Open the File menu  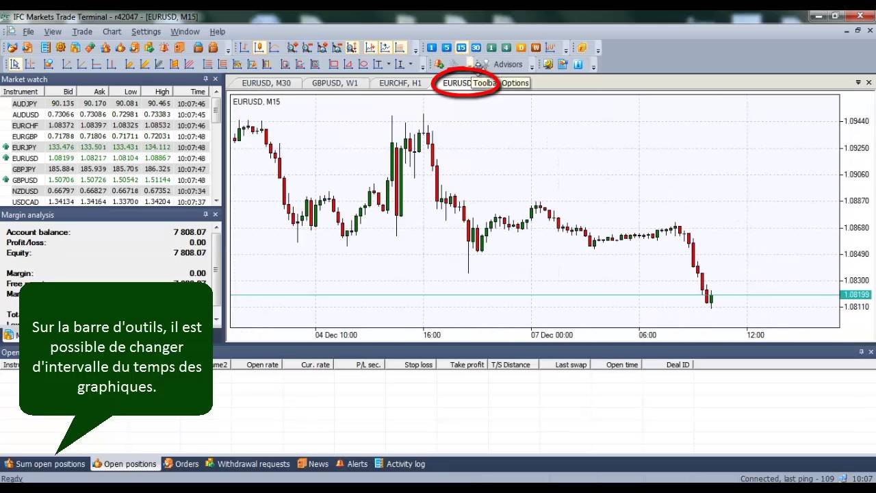point(28,31)
